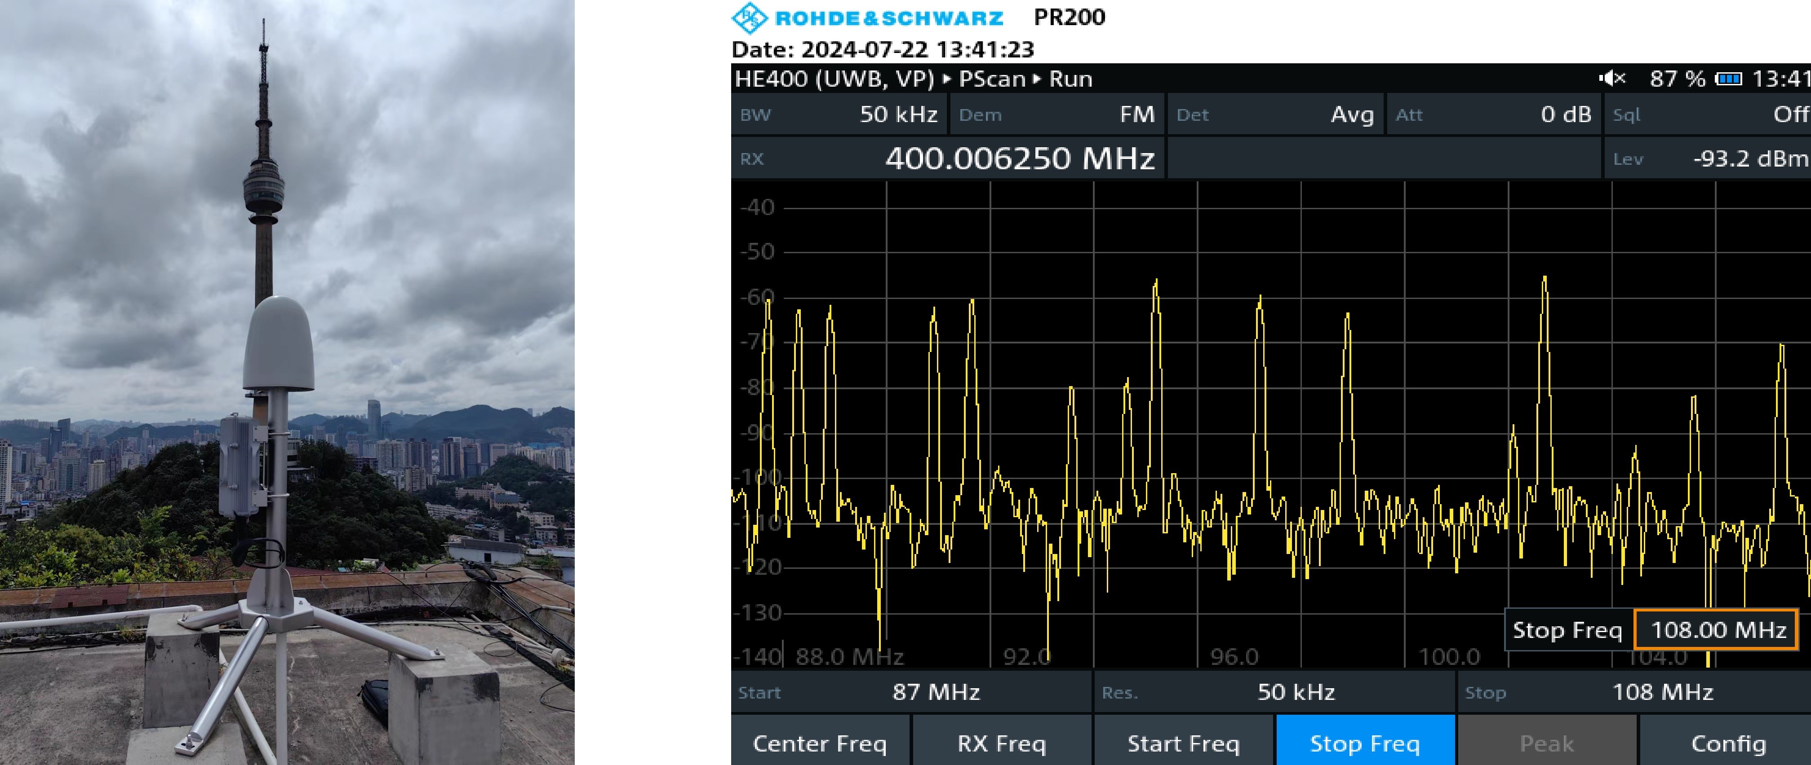Click the -130 level axis label
This screenshot has width=1811, height=765.
[x=758, y=612]
